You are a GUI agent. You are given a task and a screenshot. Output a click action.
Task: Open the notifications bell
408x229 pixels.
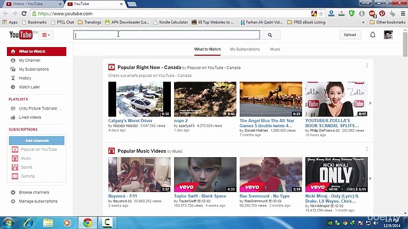(x=372, y=35)
